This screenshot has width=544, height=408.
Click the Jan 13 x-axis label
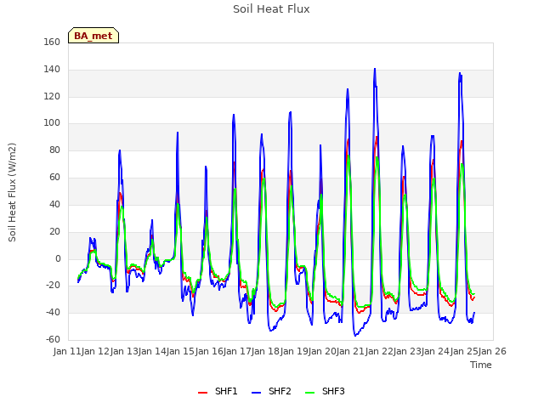124,351
